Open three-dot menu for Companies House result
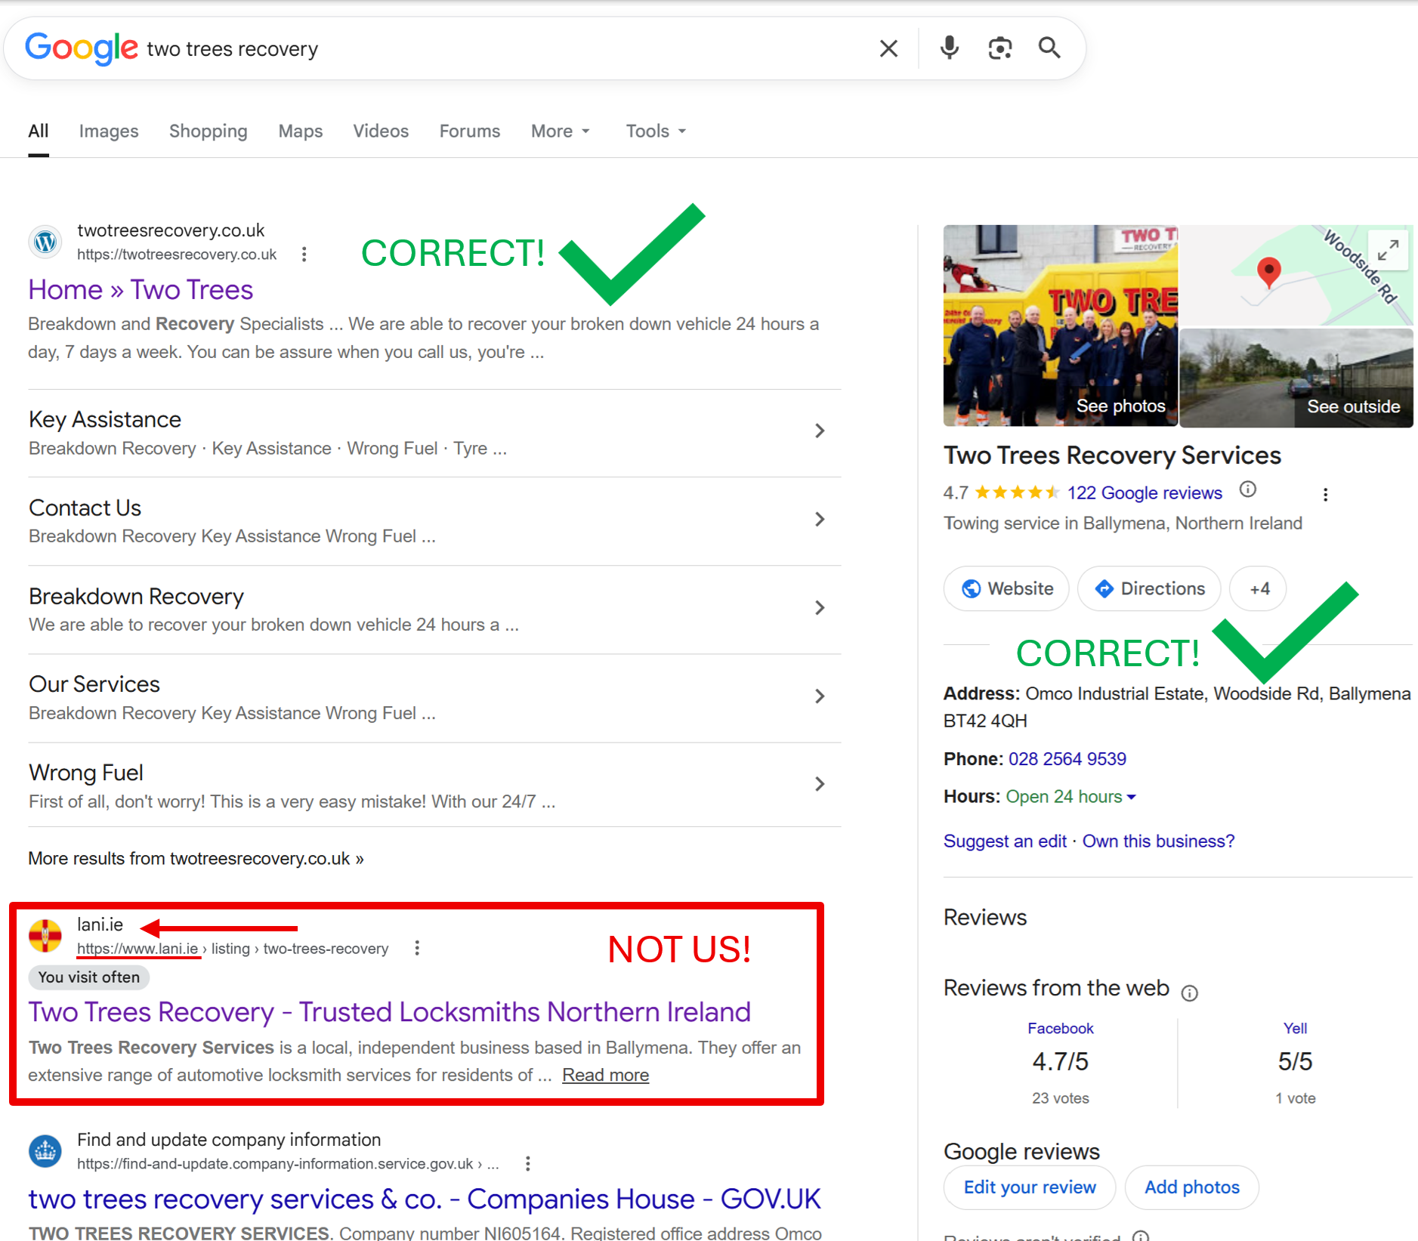The width and height of the screenshot is (1418, 1241). pyautogui.click(x=528, y=1164)
